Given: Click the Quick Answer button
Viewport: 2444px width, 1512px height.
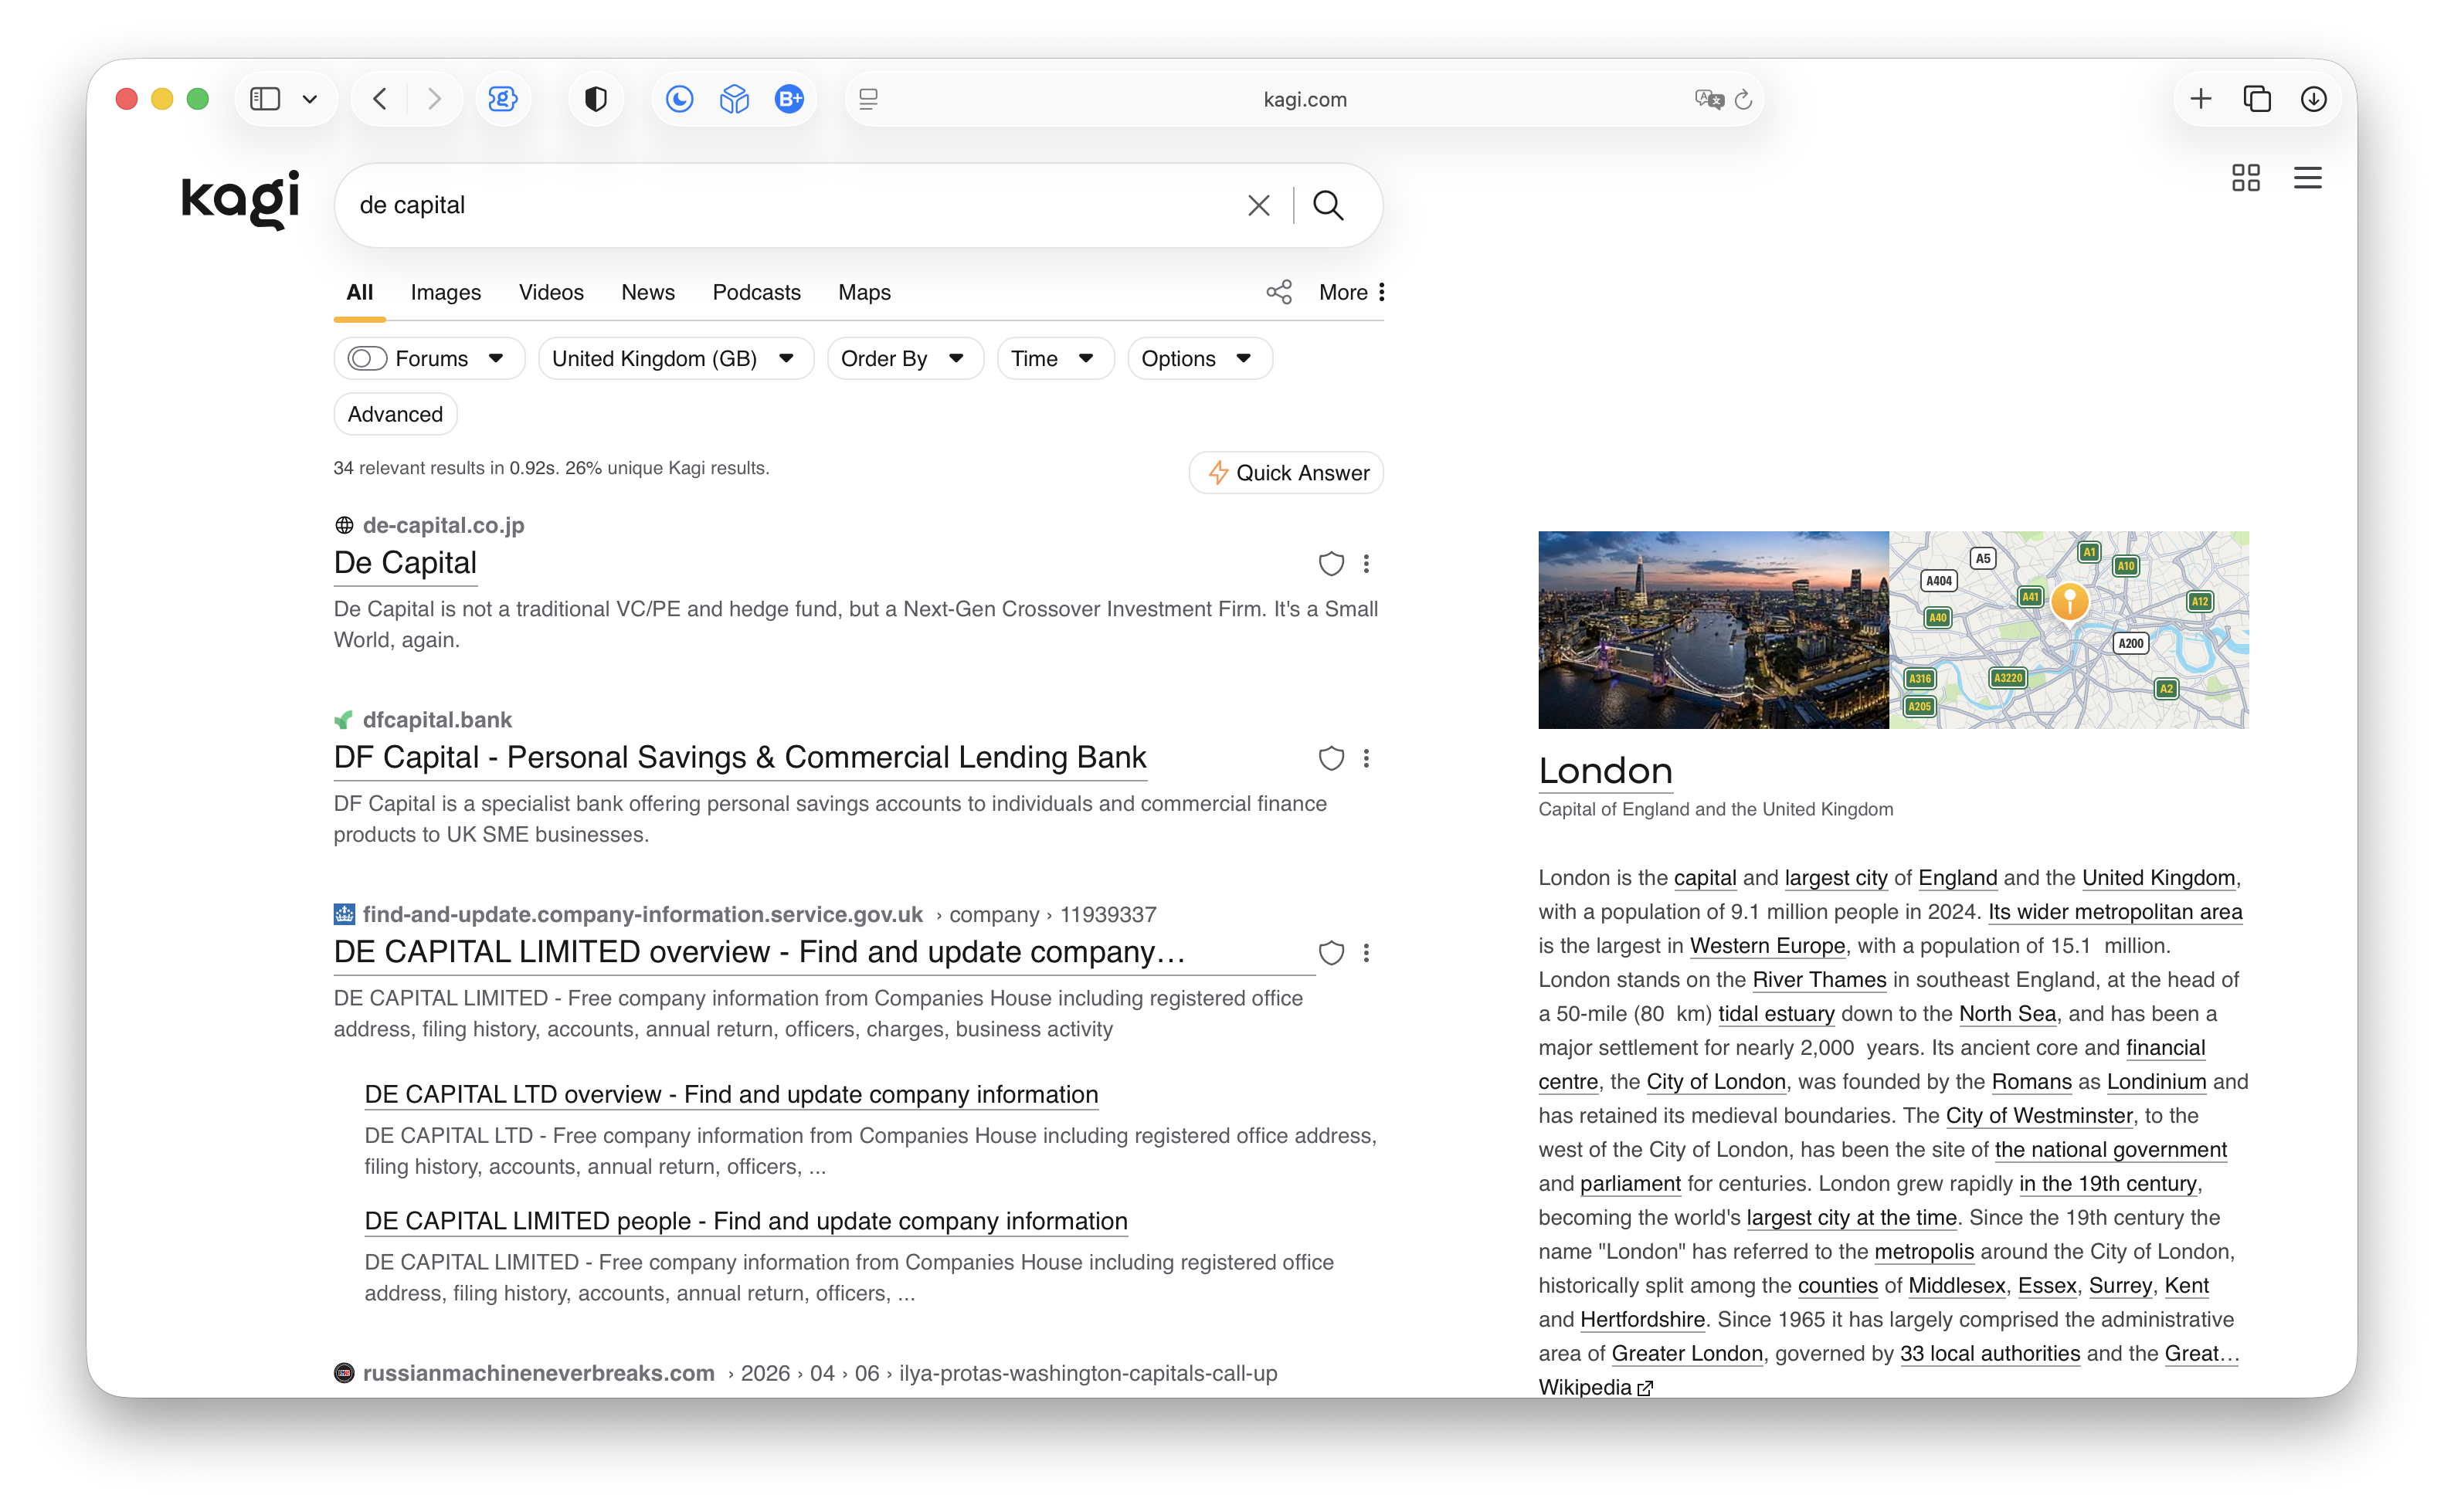Looking at the screenshot, I should tap(1287, 473).
